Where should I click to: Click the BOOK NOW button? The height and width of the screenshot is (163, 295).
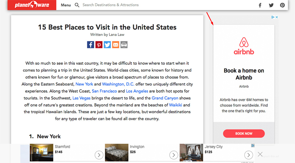tap(244, 134)
